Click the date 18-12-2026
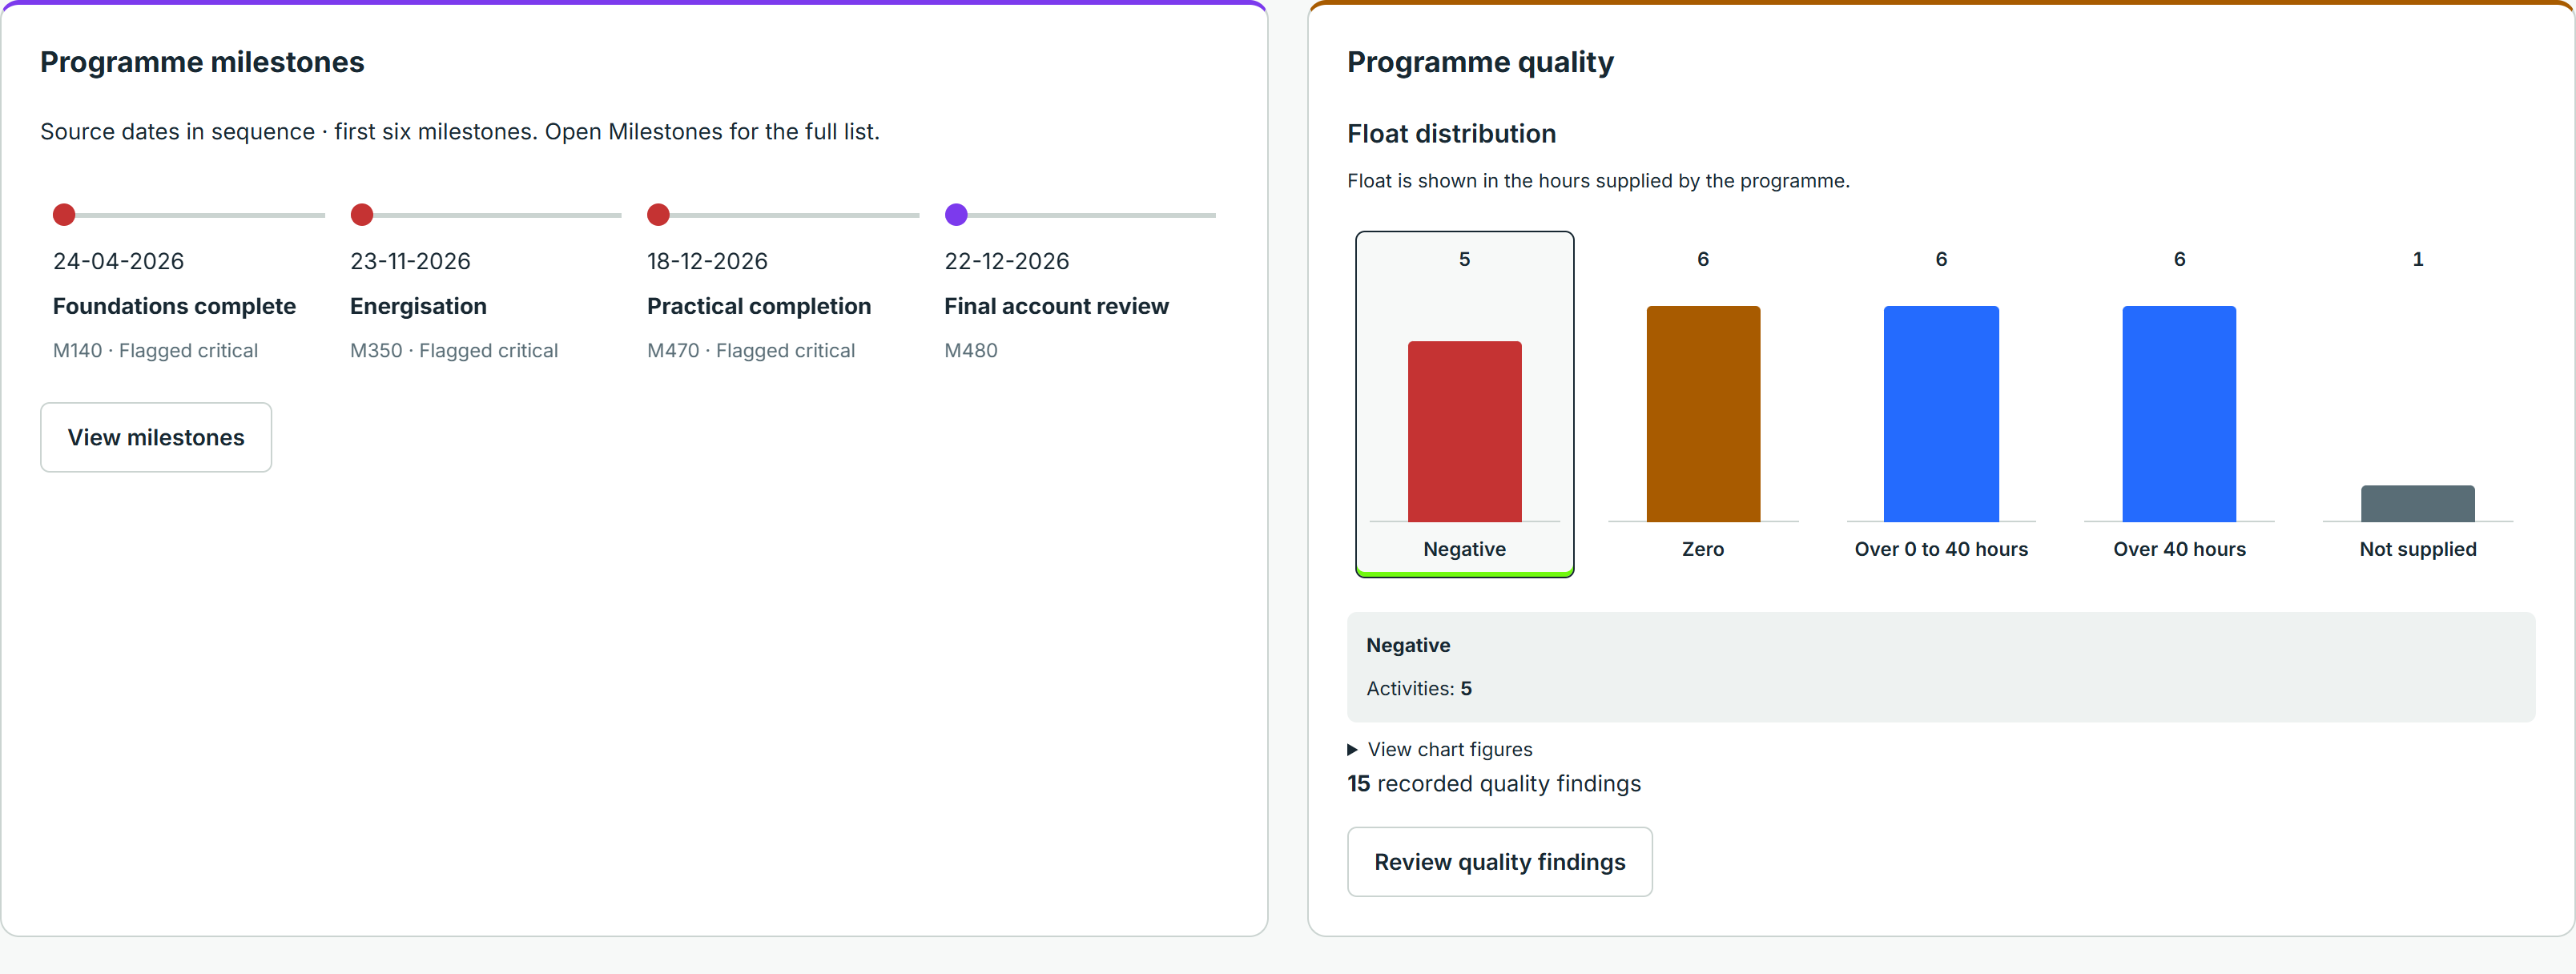The width and height of the screenshot is (2576, 974). [x=707, y=261]
